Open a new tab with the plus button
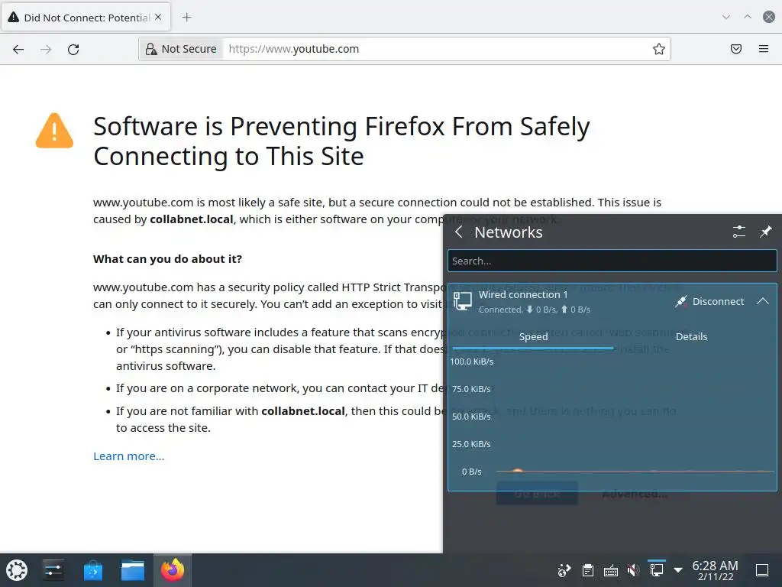 [186, 18]
